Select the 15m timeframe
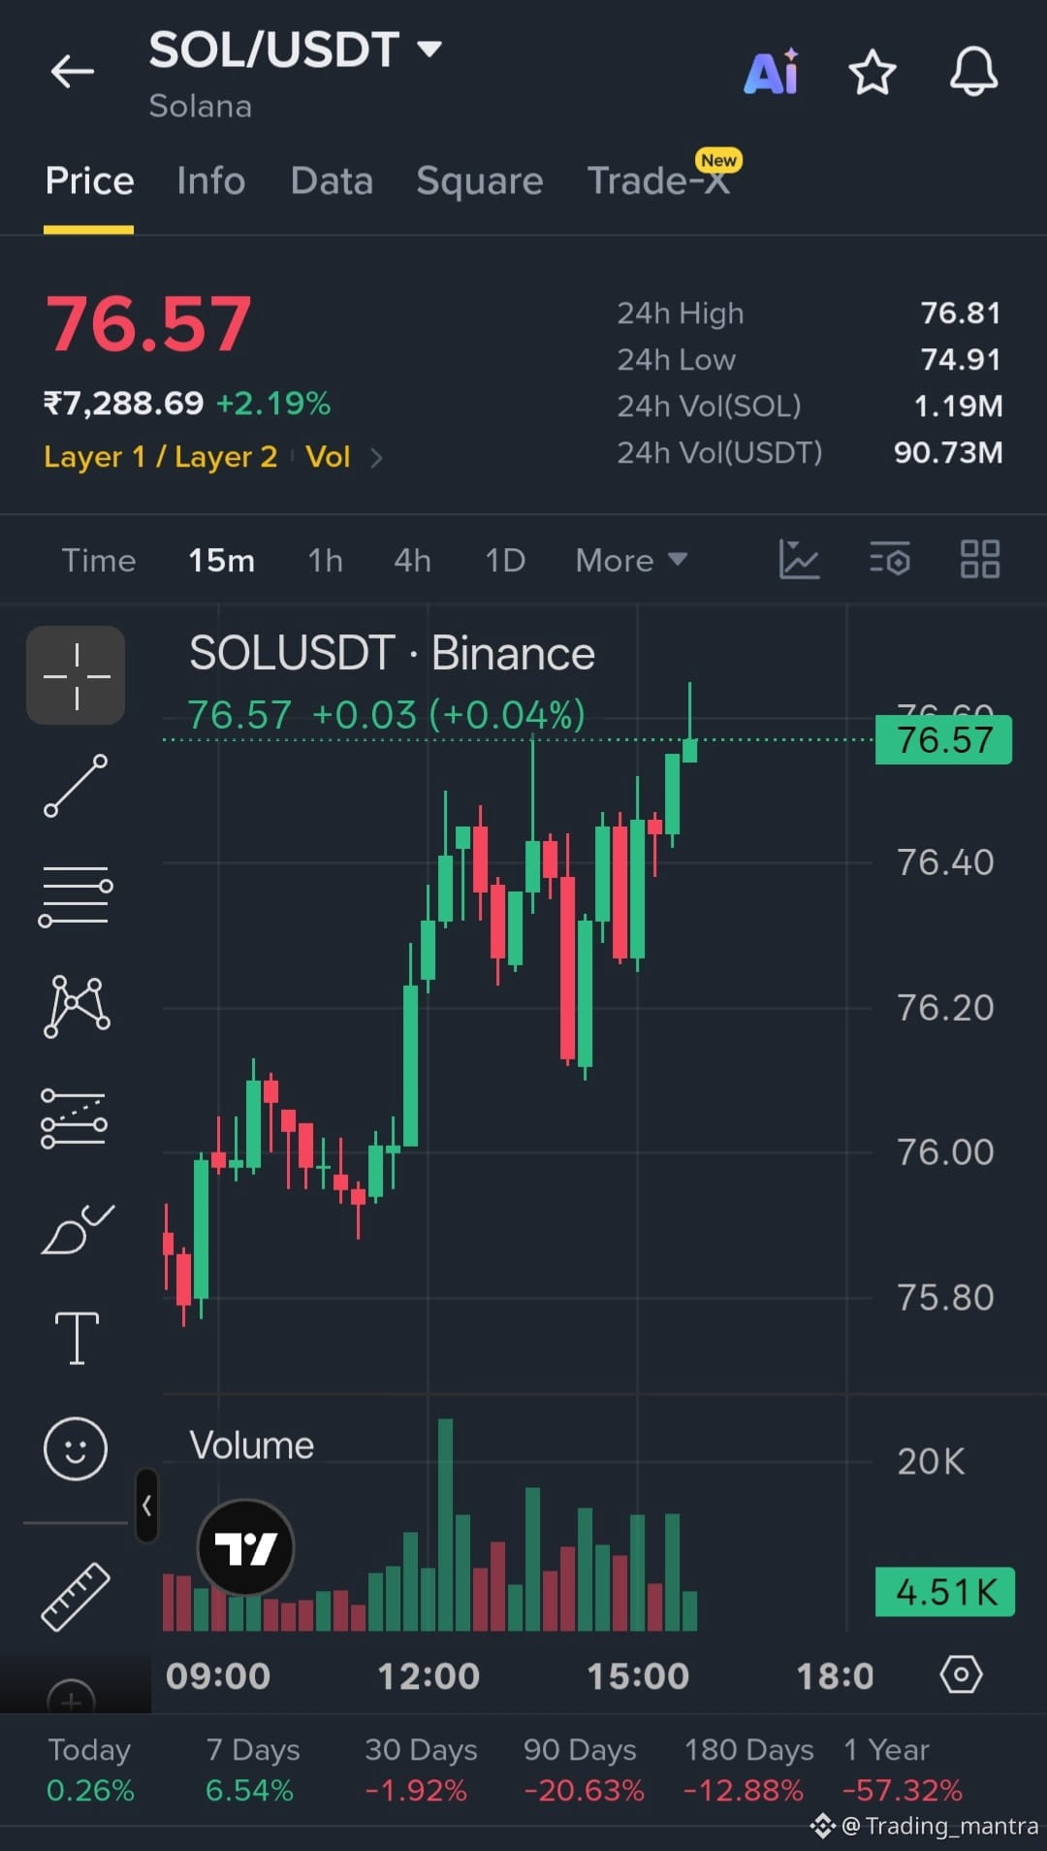Viewport: 1047px width, 1851px height. point(221,561)
